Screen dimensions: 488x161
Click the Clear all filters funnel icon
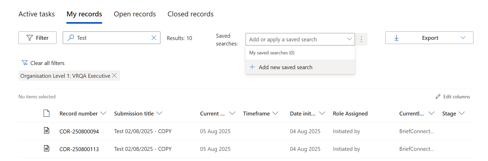pos(25,63)
